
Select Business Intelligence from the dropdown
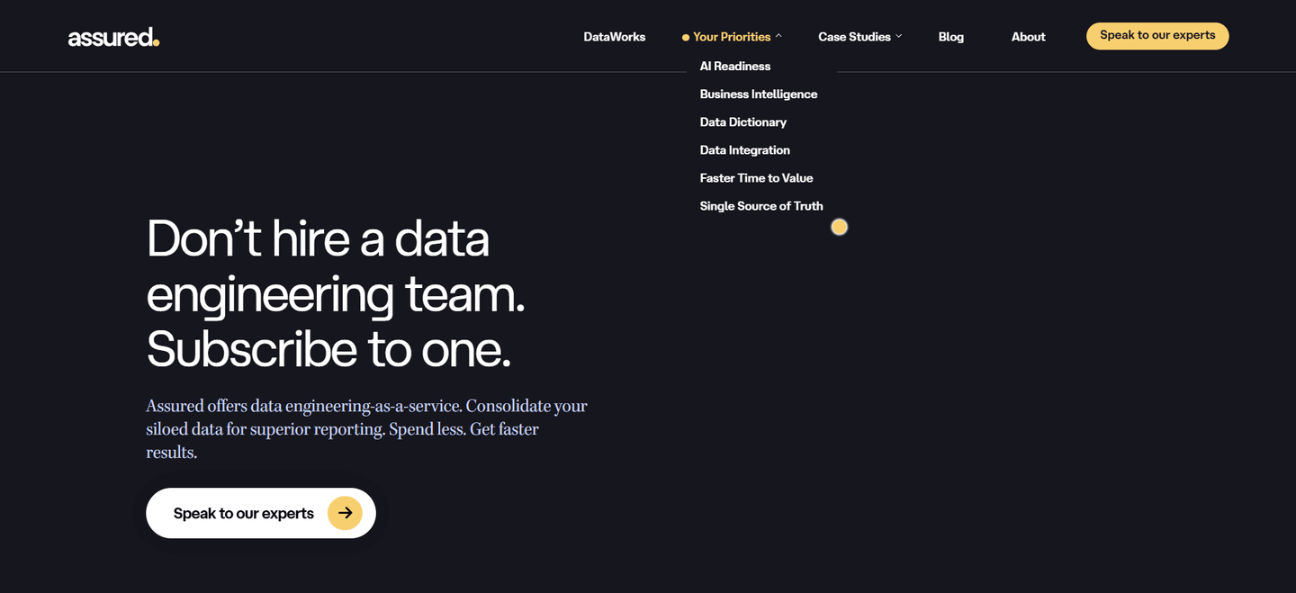[x=759, y=94]
